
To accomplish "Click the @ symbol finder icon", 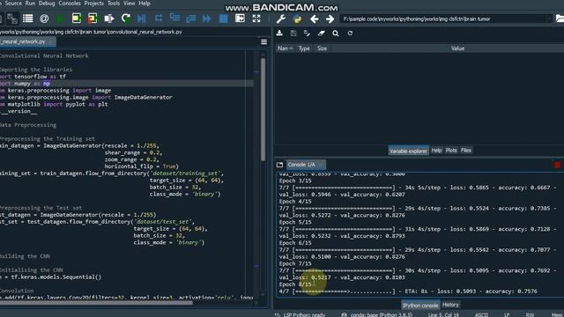I will (44, 18).
